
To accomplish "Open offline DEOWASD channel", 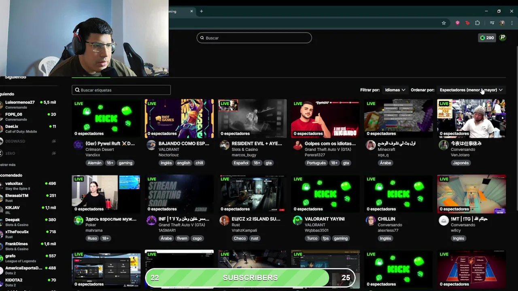I will point(28,141).
